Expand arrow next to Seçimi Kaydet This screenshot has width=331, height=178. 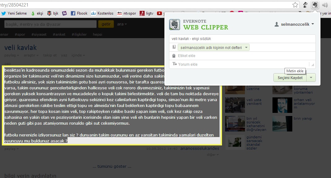tap(311, 78)
